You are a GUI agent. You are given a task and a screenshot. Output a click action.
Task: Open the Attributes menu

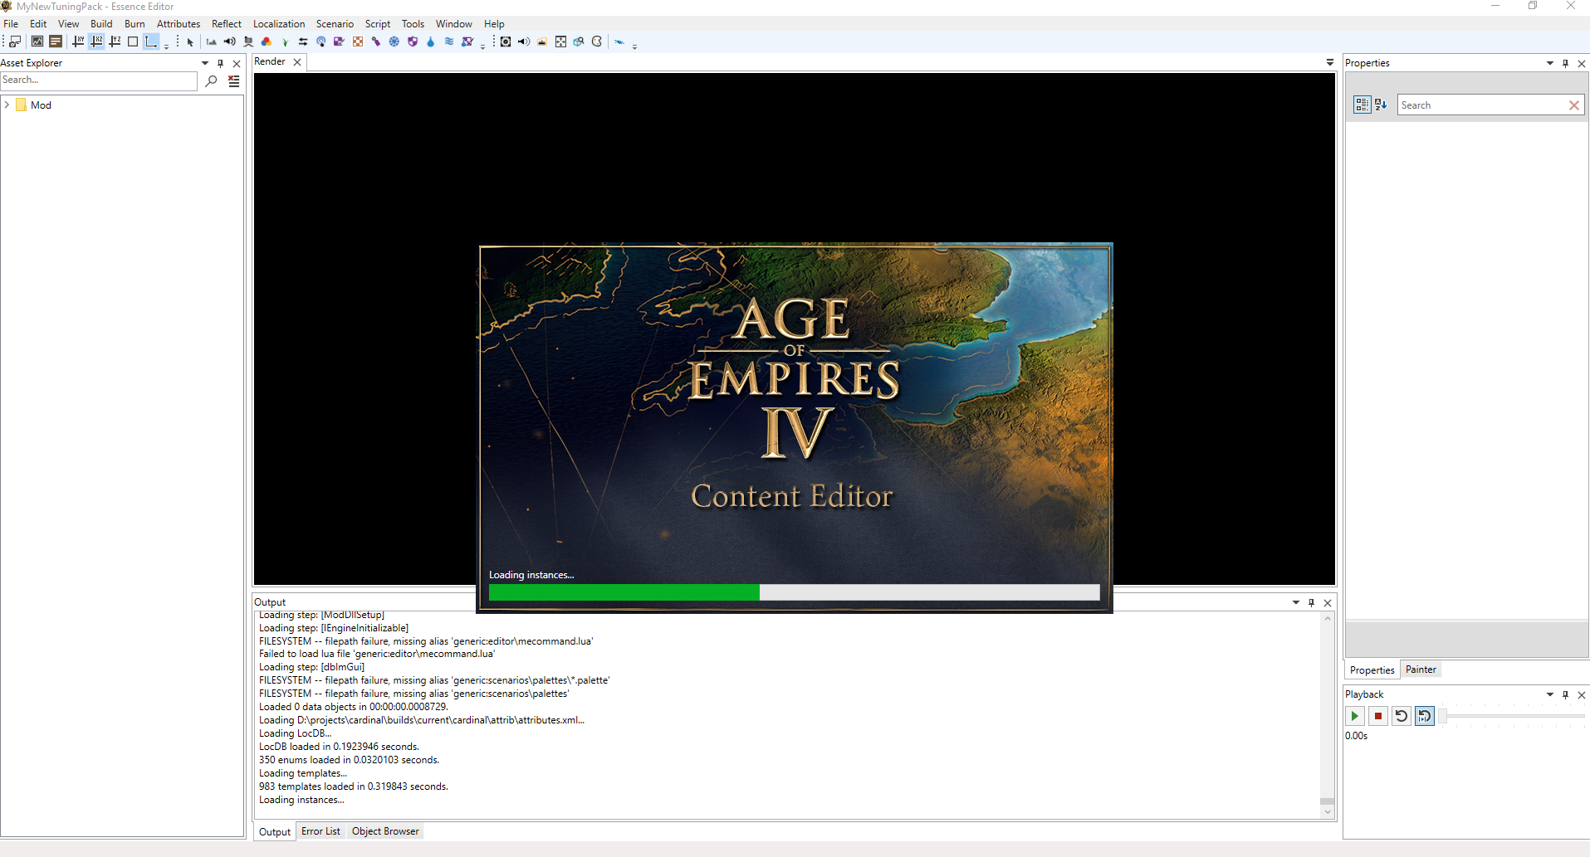pyautogui.click(x=179, y=24)
